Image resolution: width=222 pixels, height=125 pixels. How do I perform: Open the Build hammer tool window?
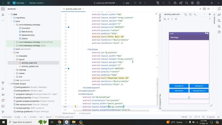pyautogui.click(x=3, y=83)
